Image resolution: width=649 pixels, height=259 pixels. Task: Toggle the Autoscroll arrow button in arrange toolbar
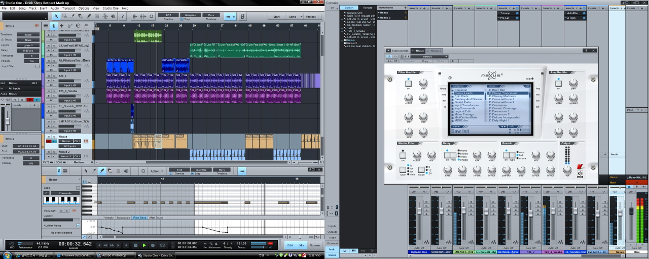(229, 16)
